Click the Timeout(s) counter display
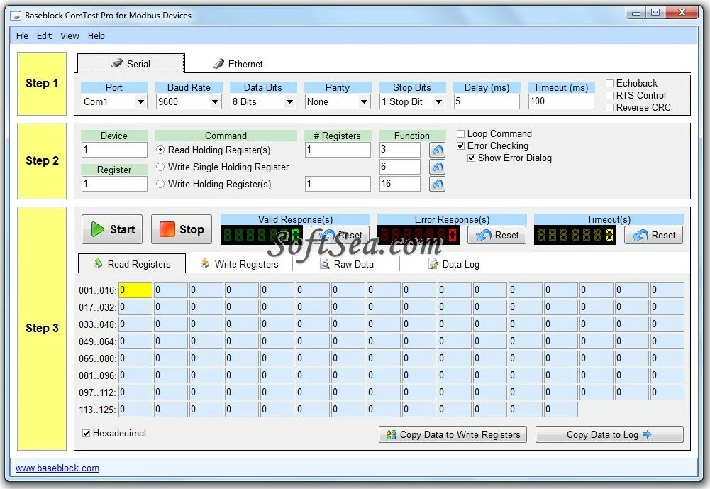Image resolution: width=710 pixels, height=489 pixels. coord(575,235)
